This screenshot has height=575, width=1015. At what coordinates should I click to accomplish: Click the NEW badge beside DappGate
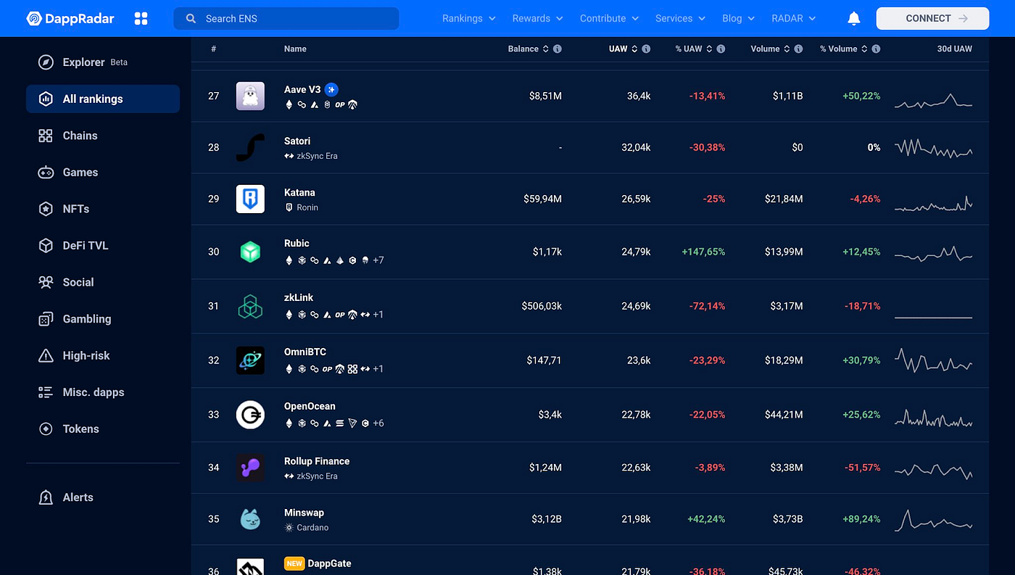pyautogui.click(x=294, y=563)
